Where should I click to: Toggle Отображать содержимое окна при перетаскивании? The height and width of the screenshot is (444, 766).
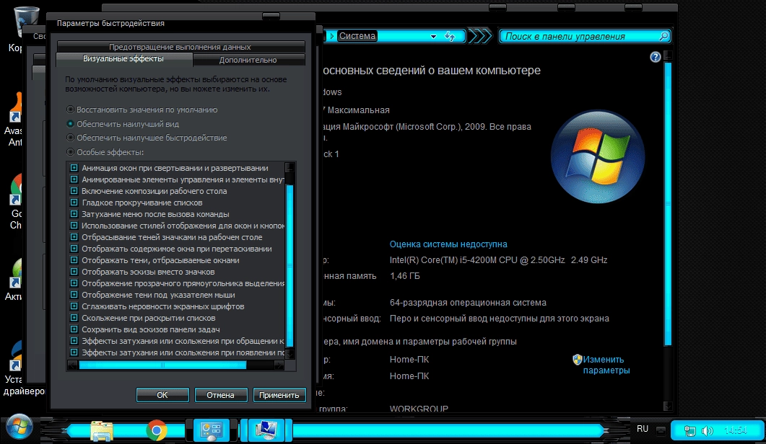pos(74,249)
